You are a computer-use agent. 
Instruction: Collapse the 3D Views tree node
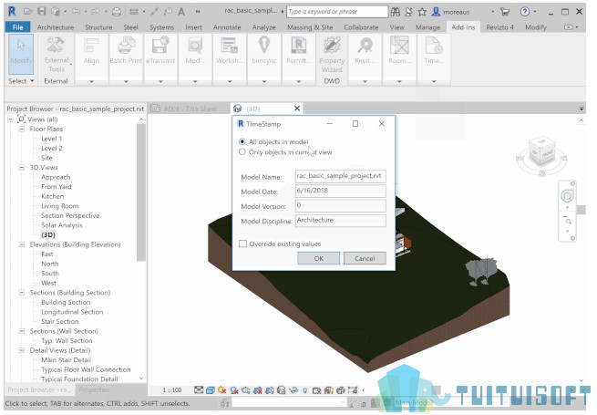tap(22, 167)
